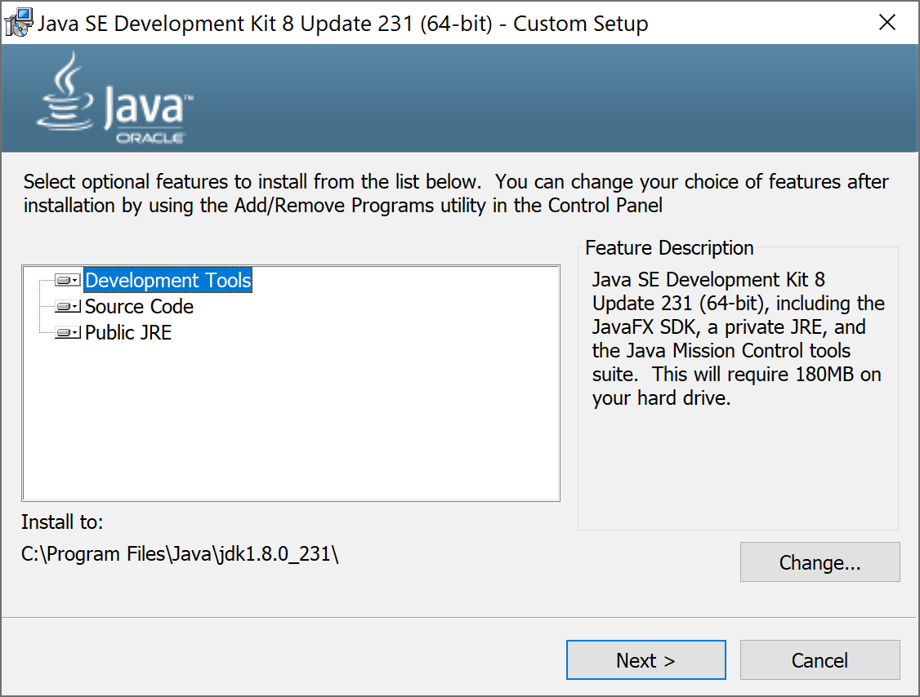Open the install options for Public JRE
The height and width of the screenshot is (697, 920).
74,332
